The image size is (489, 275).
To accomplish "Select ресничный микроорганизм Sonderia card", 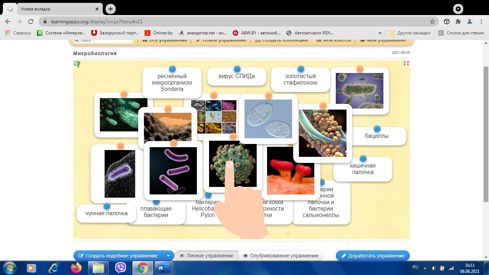I will pos(172,82).
